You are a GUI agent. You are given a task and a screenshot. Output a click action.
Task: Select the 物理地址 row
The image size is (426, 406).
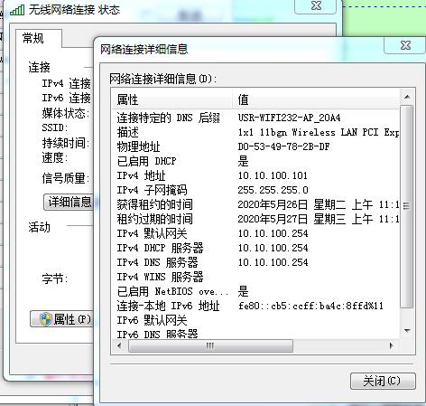point(256,146)
